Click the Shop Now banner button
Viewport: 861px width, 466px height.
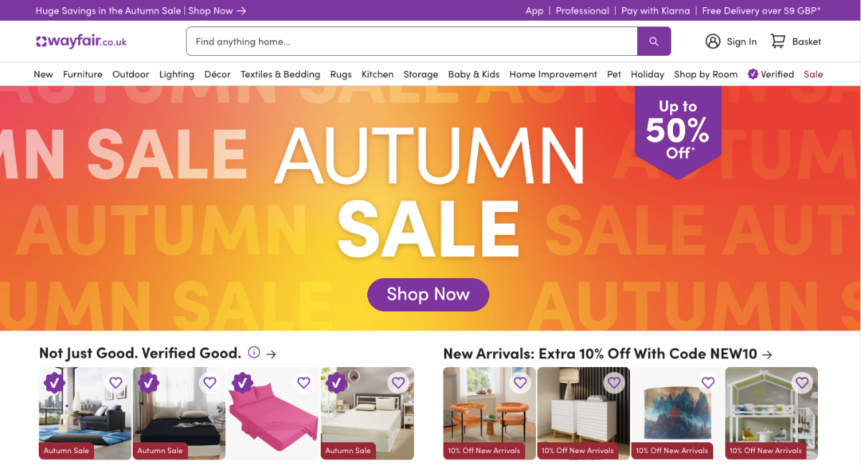[x=428, y=294]
